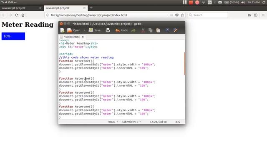The width and height of the screenshot is (267, 150).
Task: Click Ln 24, Col 18 status entry
Action: point(159,122)
